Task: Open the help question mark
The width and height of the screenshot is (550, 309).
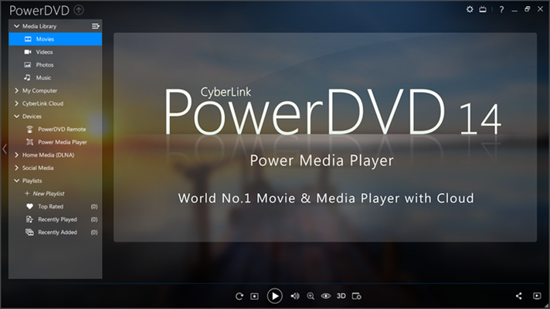Action: [501, 9]
